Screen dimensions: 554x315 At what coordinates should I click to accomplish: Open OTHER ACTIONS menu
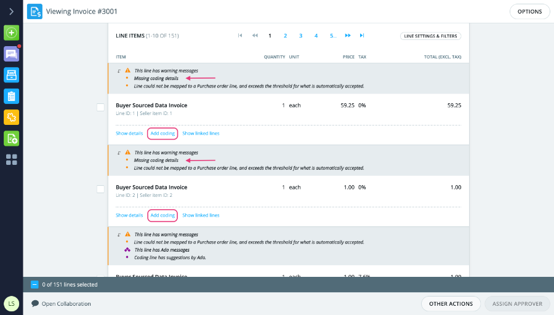[451, 304]
